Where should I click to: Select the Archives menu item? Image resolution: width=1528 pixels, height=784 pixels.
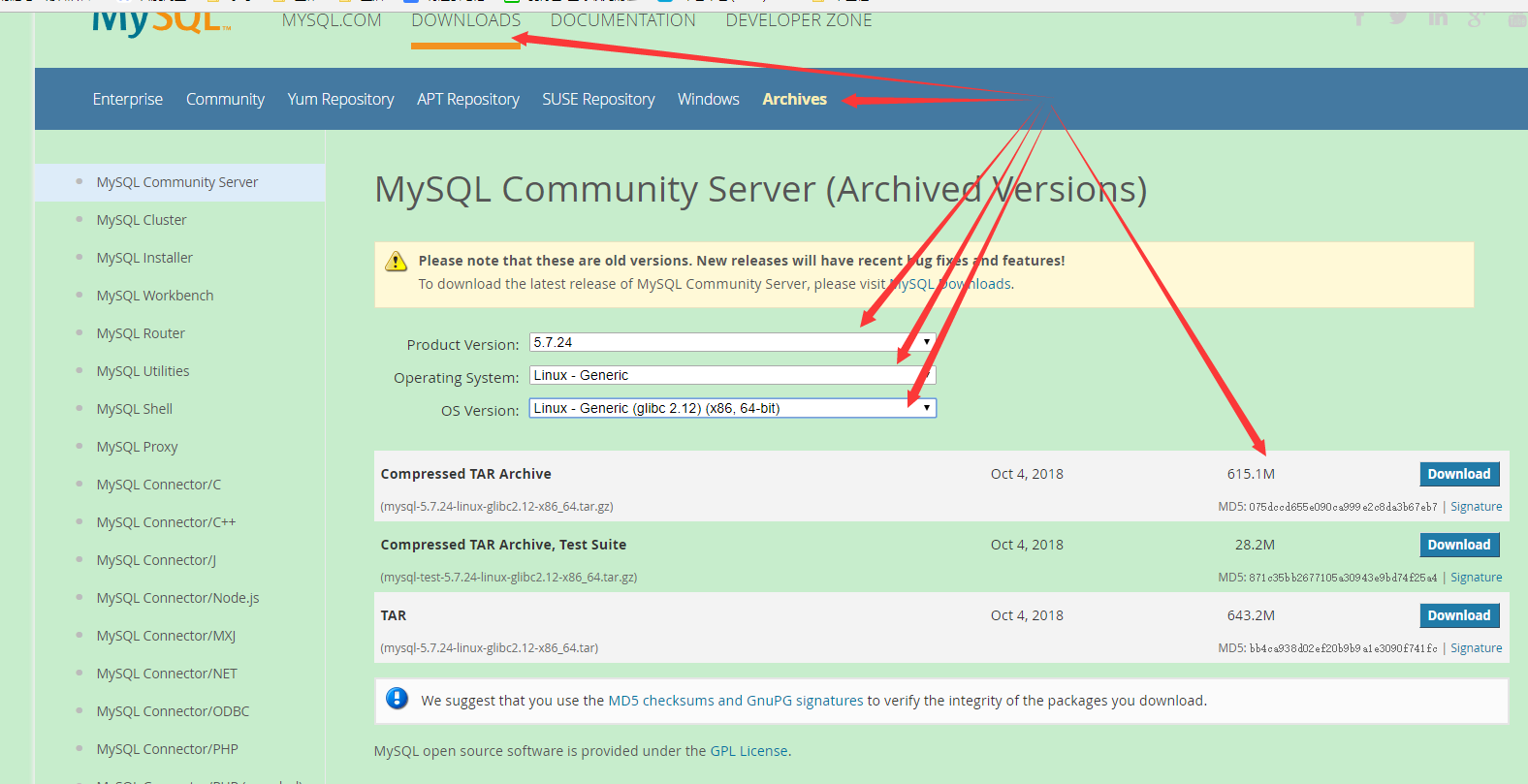795,99
